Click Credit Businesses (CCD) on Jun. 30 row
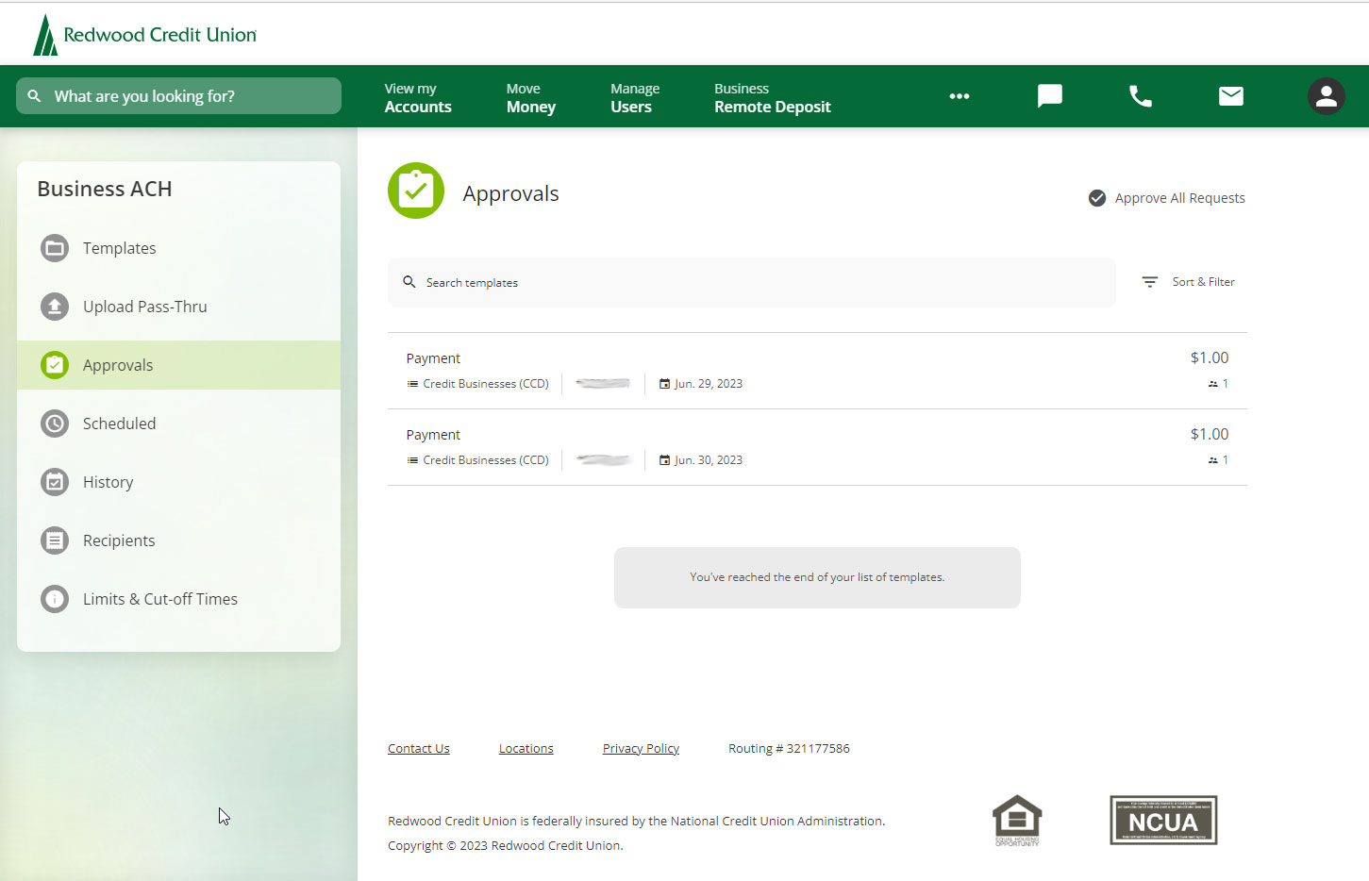 486,460
